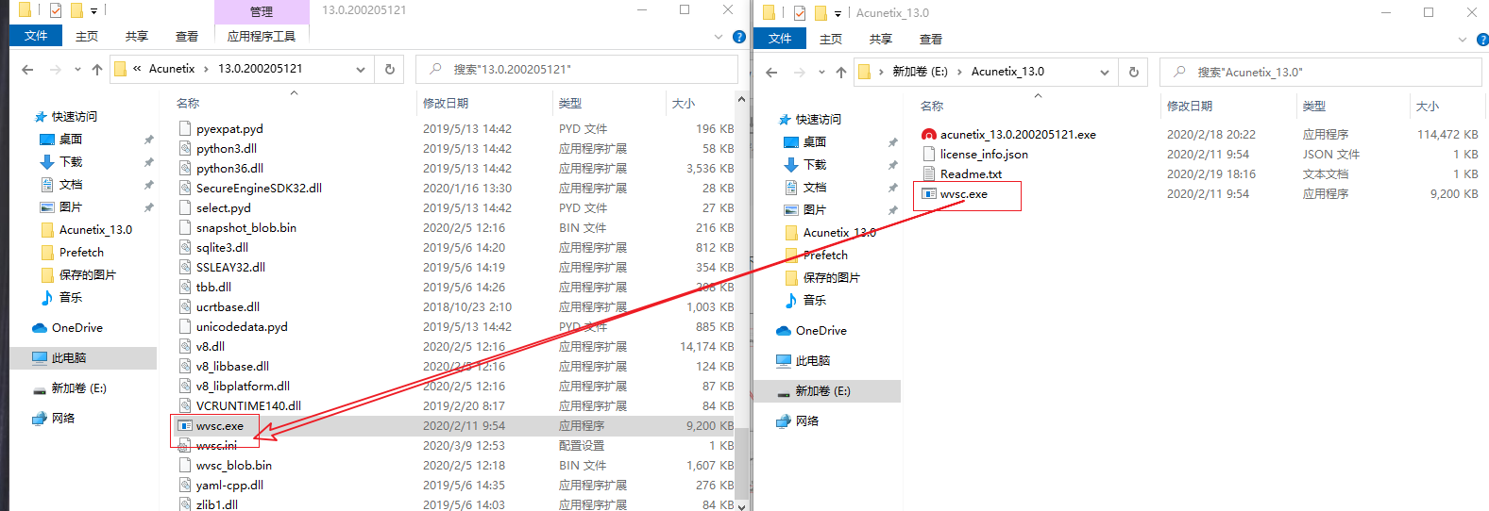1489x511 pixels.
Task: Expand address history dropdown in Acunetix_13.0 window
Action: click(1105, 72)
